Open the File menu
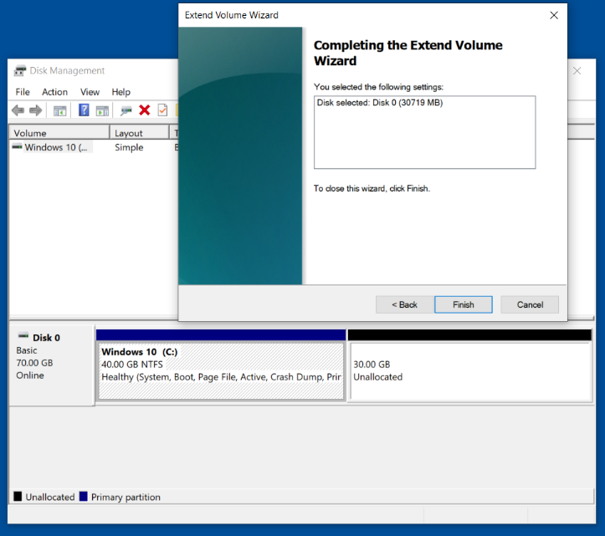The image size is (605, 536). click(x=23, y=92)
